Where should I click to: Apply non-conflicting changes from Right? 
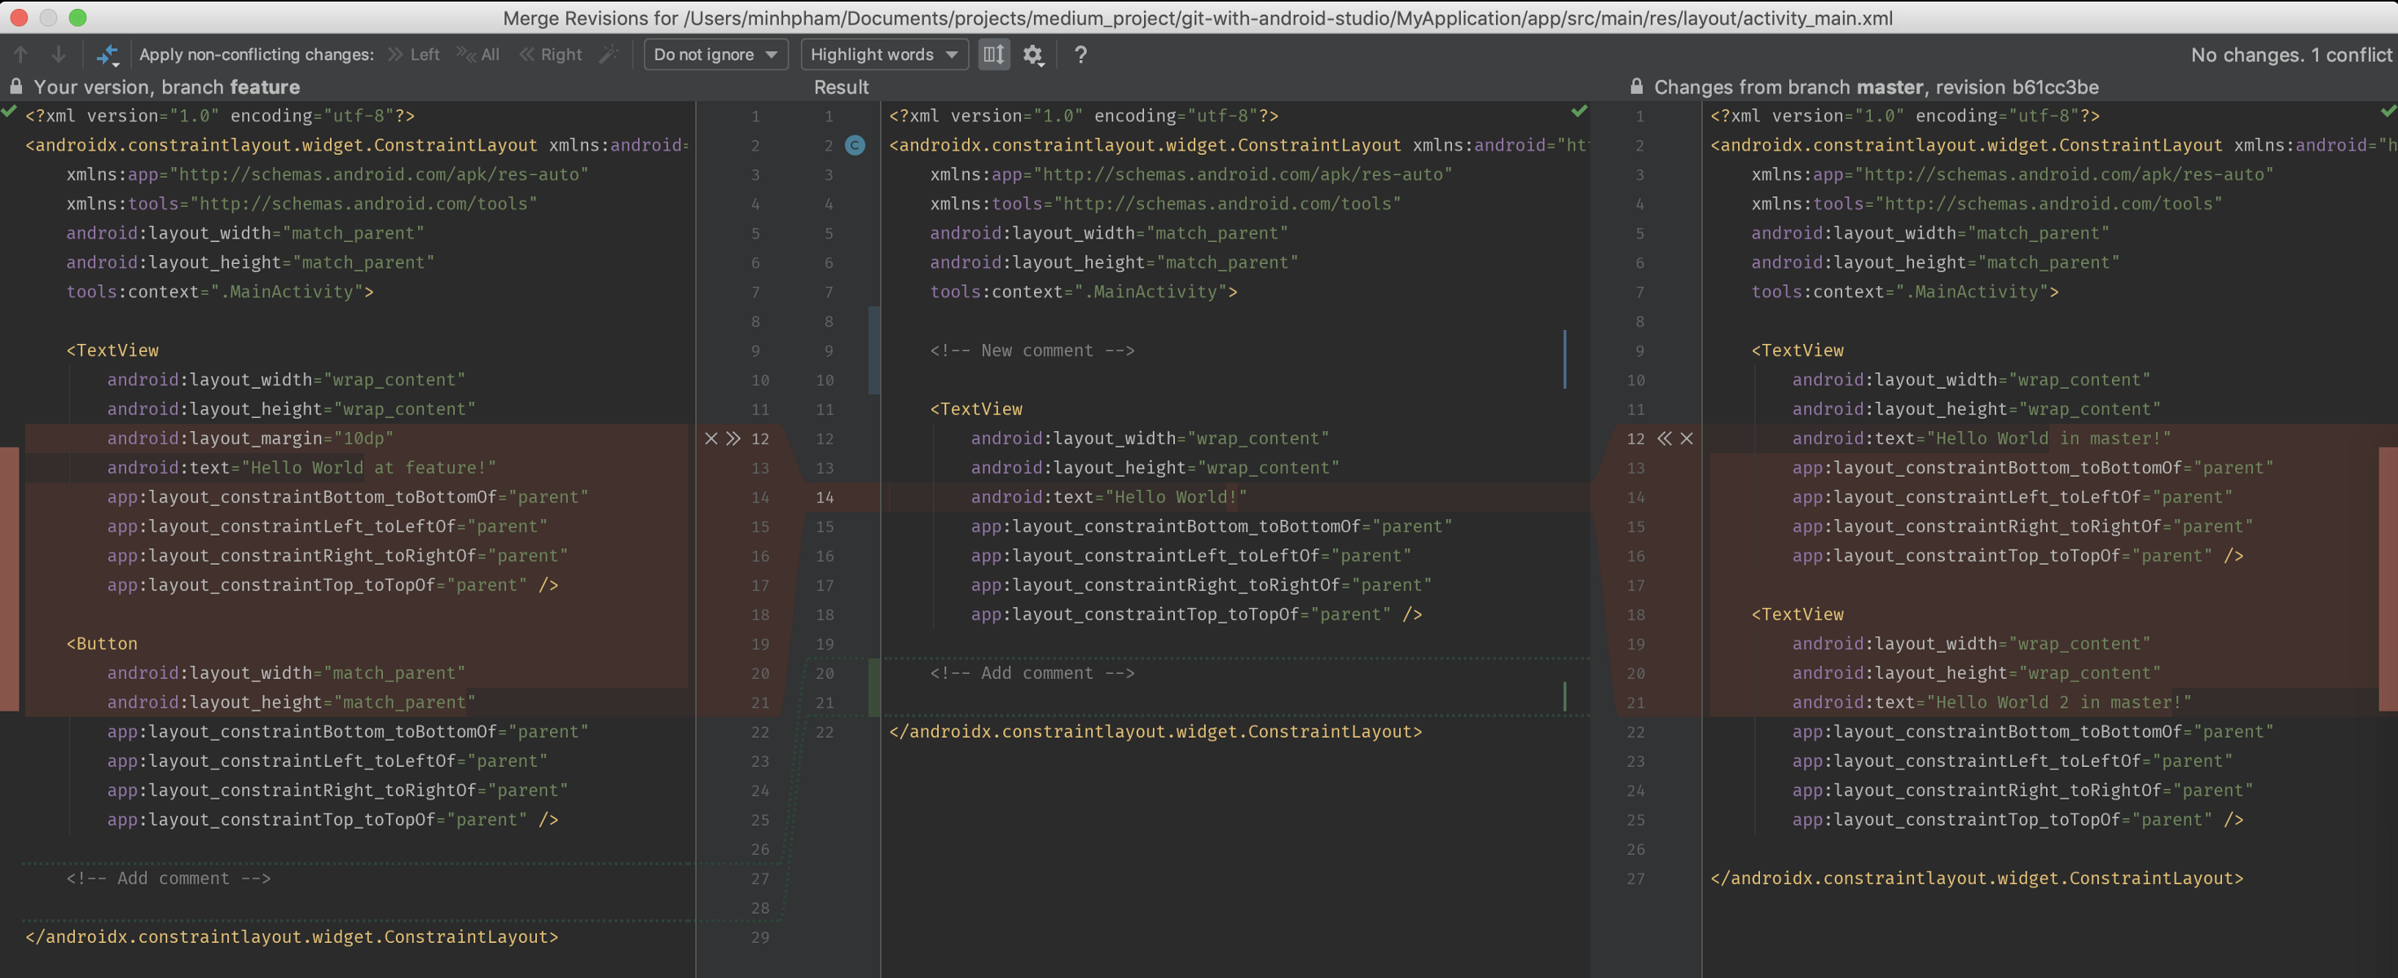tap(551, 55)
